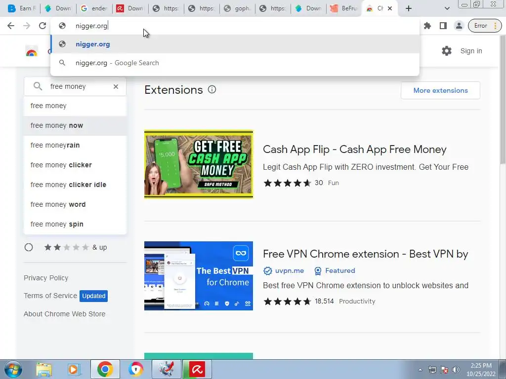506x379 pixels.
Task: Click the keyhole shield taskbar icon
Action: [x=135, y=369]
